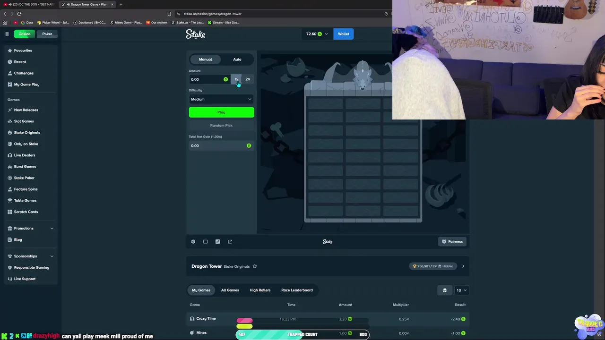The width and height of the screenshot is (605, 340).
Task: Switch to Casino section
Action: [24, 34]
